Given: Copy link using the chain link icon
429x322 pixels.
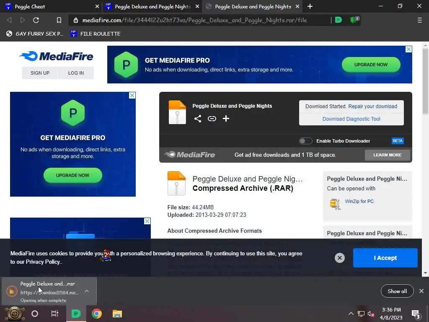Looking at the screenshot, I should 212,119.
